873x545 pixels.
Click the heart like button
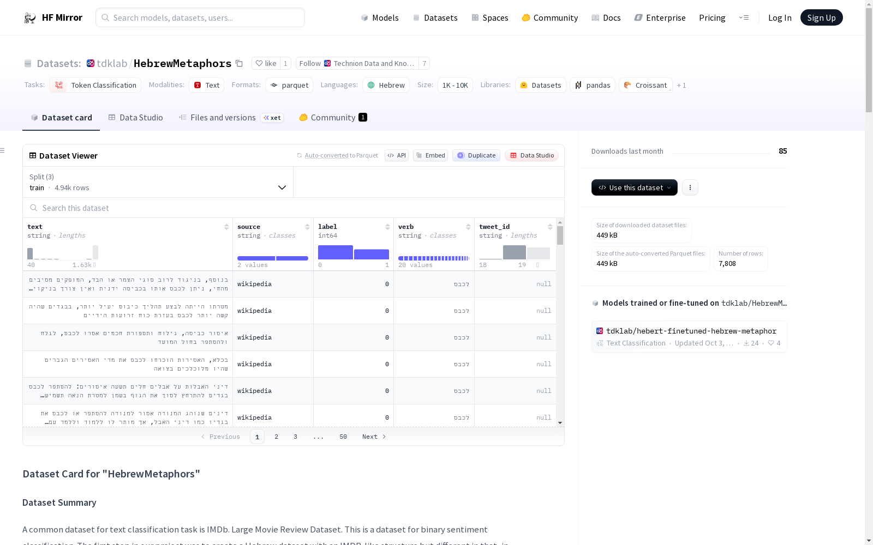(266, 63)
